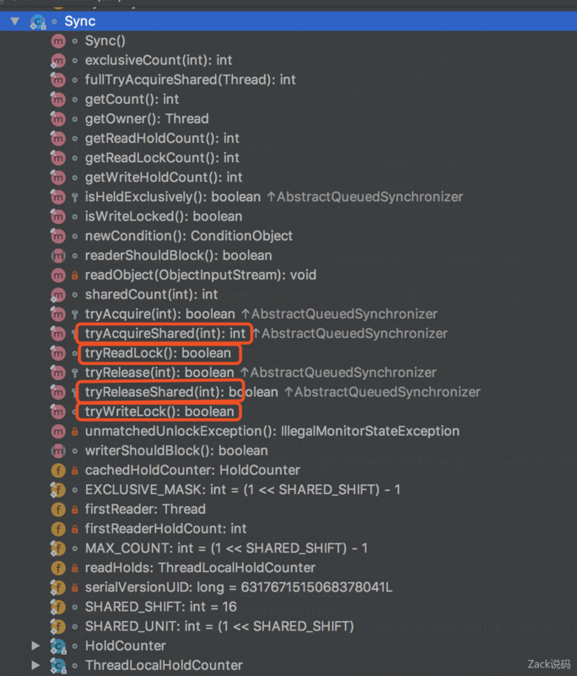The image size is (577, 676).
Task: Click method icon of tryRelease(int)
Action: point(58,373)
